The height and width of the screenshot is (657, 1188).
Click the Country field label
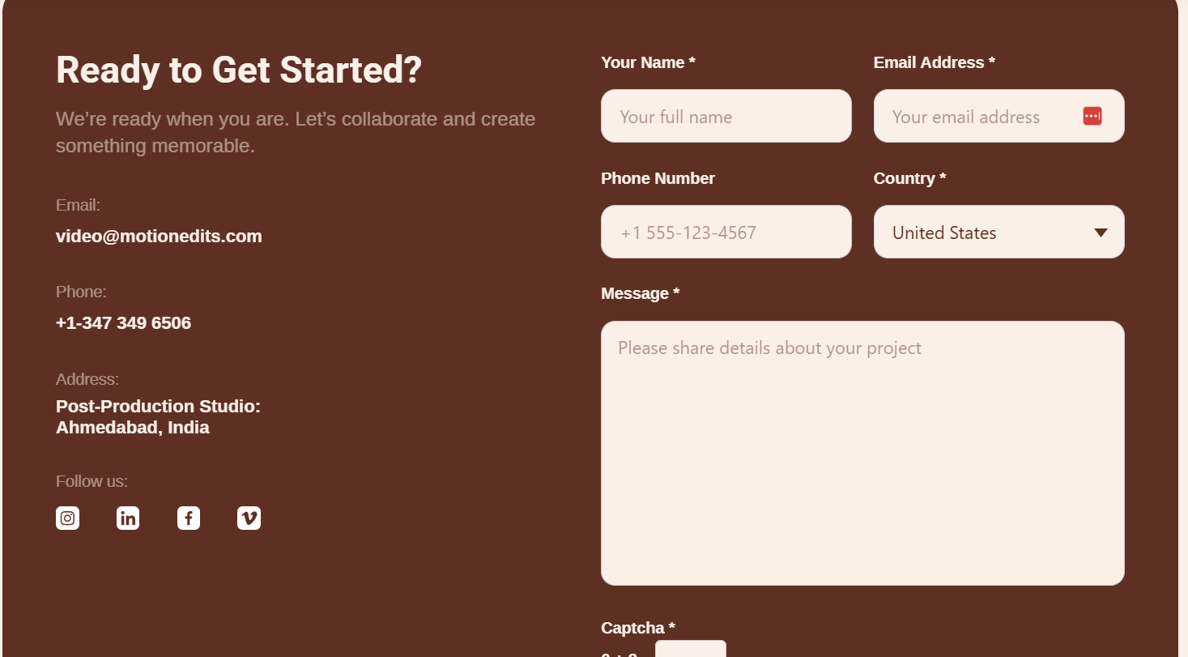[909, 178]
